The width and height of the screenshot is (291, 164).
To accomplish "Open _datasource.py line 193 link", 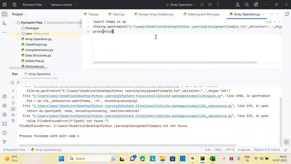I will coord(133,106).
